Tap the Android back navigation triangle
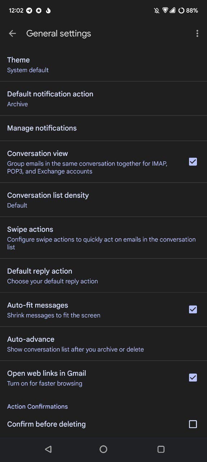 (x=48, y=449)
